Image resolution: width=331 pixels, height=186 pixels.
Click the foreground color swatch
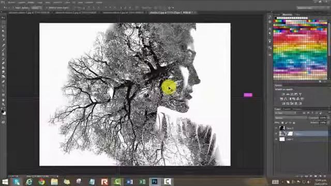click(x=2, y=112)
